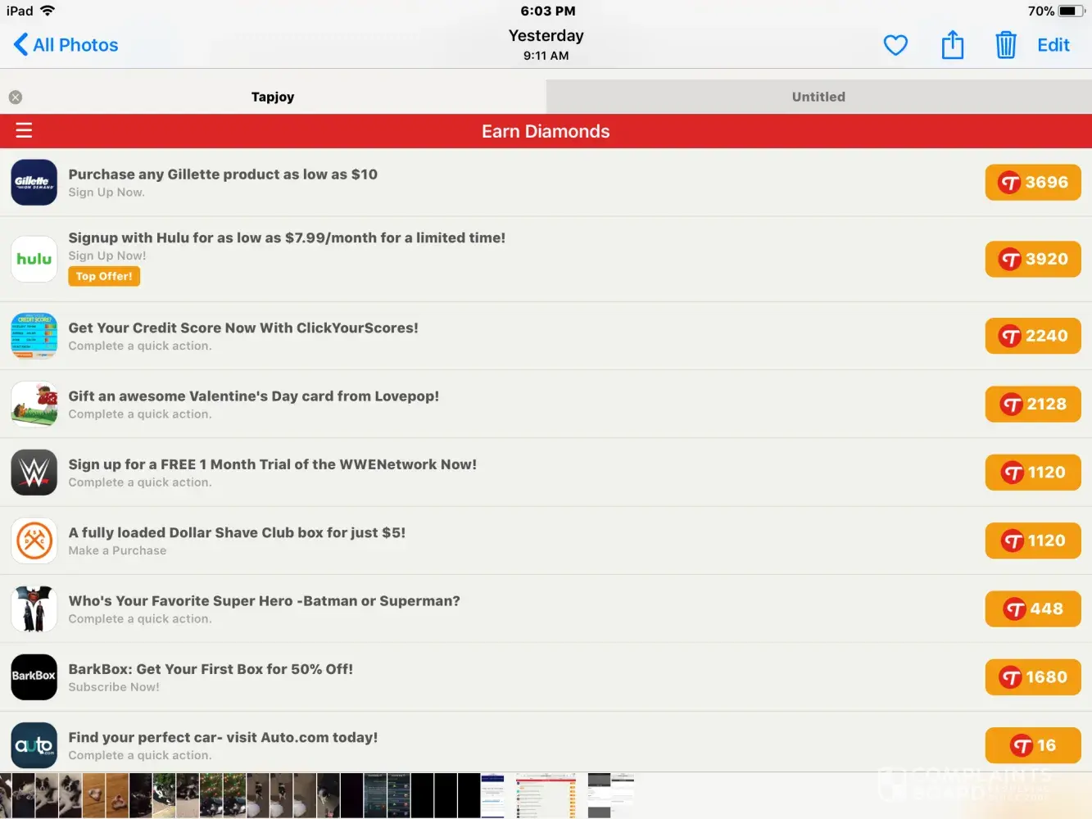Viewport: 1092px width, 819px height.
Task: Tap the 6:03 PM status clock
Action: tap(548, 11)
